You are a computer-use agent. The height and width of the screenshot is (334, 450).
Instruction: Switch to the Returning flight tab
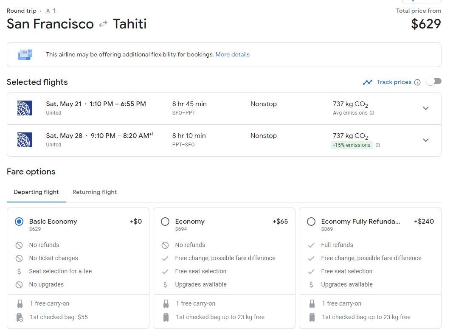95,192
